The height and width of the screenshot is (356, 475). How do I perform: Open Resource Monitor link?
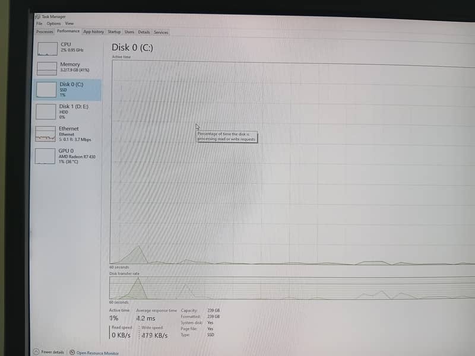[97, 353]
